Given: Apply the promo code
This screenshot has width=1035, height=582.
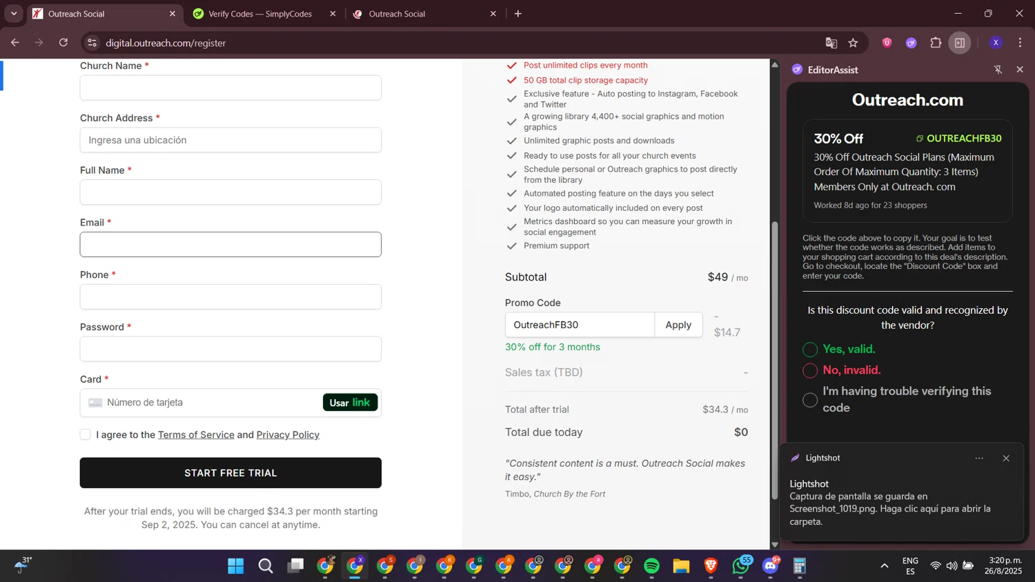Looking at the screenshot, I should (x=678, y=325).
